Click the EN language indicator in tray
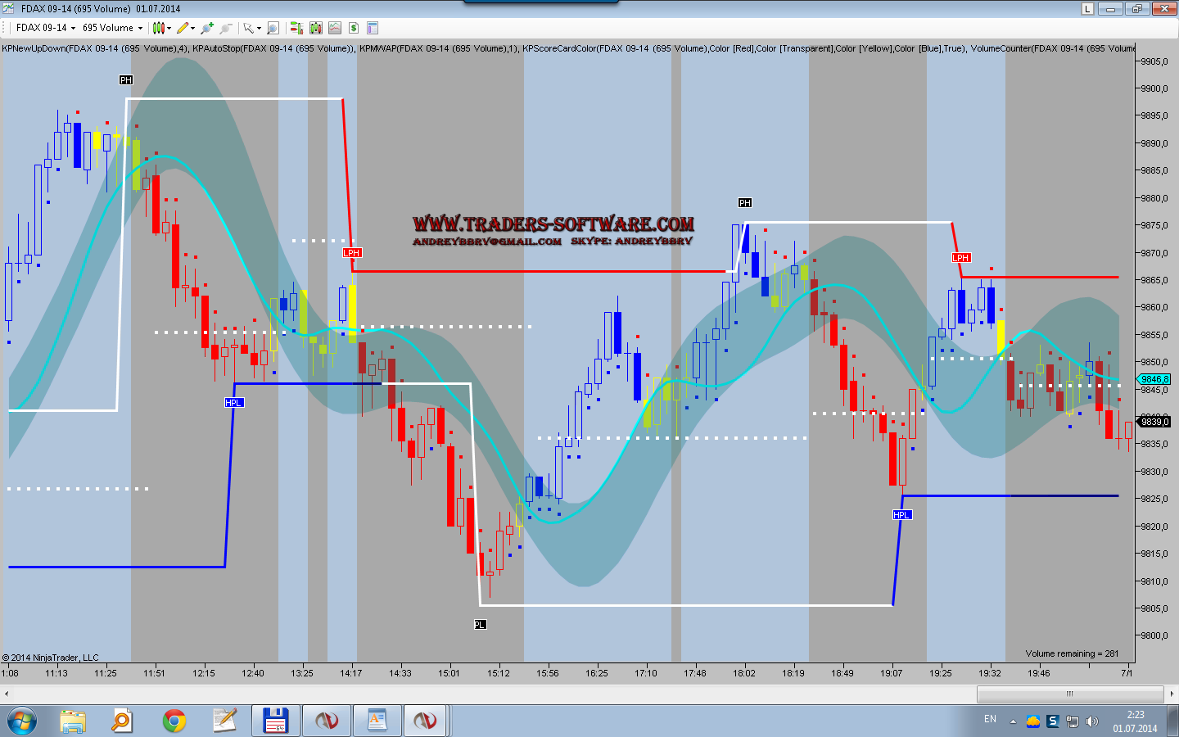The width and height of the screenshot is (1179, 737). (x=990, y=720)
